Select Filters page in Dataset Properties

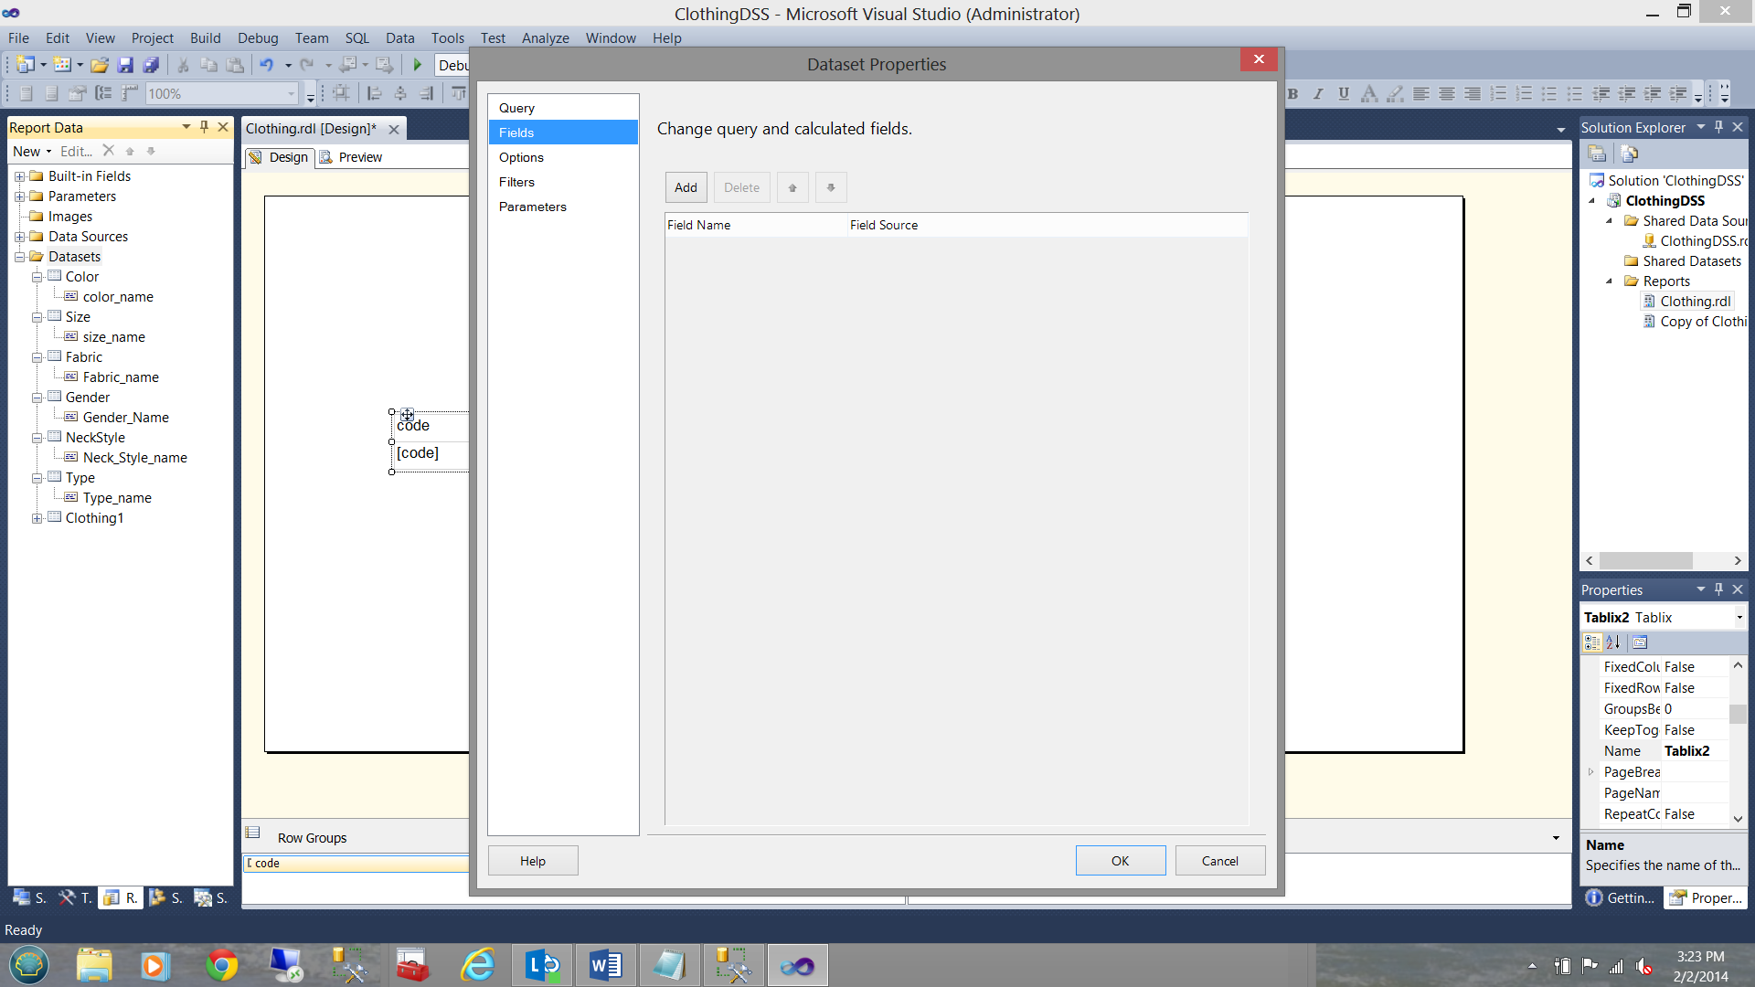516,182
